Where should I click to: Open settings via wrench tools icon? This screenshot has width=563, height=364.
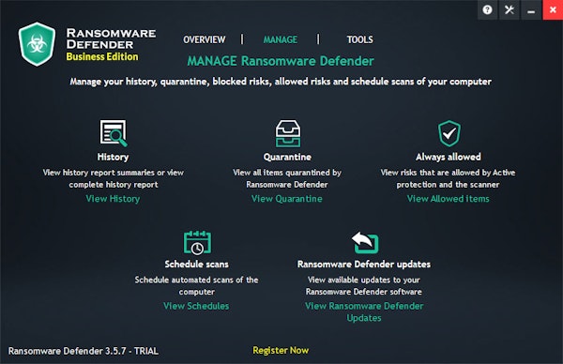coord(510,9)
